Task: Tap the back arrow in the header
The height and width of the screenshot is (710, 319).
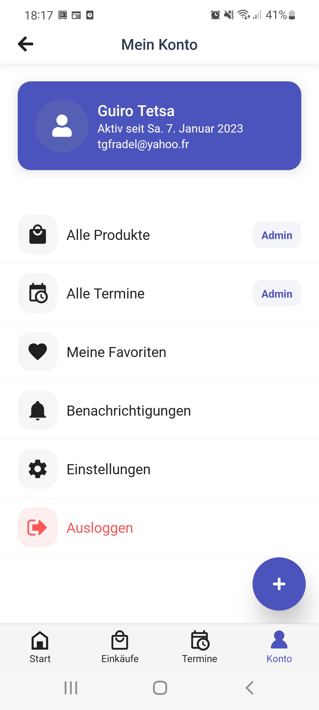Action: [x=26, y=44]
